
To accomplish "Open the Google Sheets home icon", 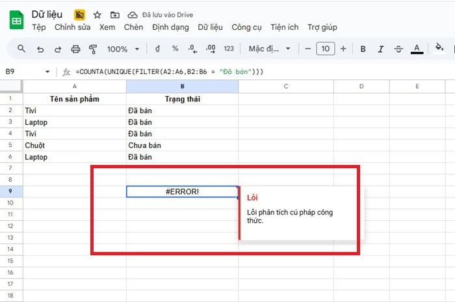I will [16, 19].
